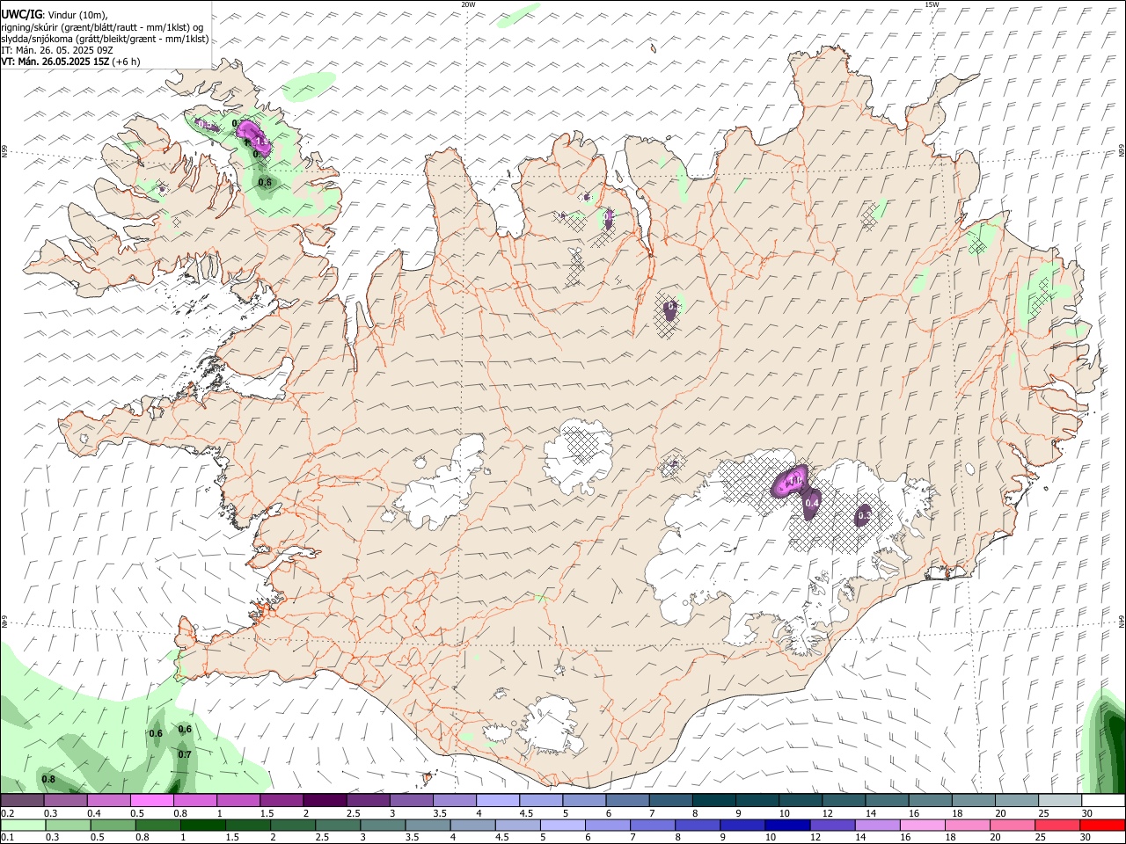
Task: Click the '64N' latitude label on the right edge
Action: pos(1122,621)
